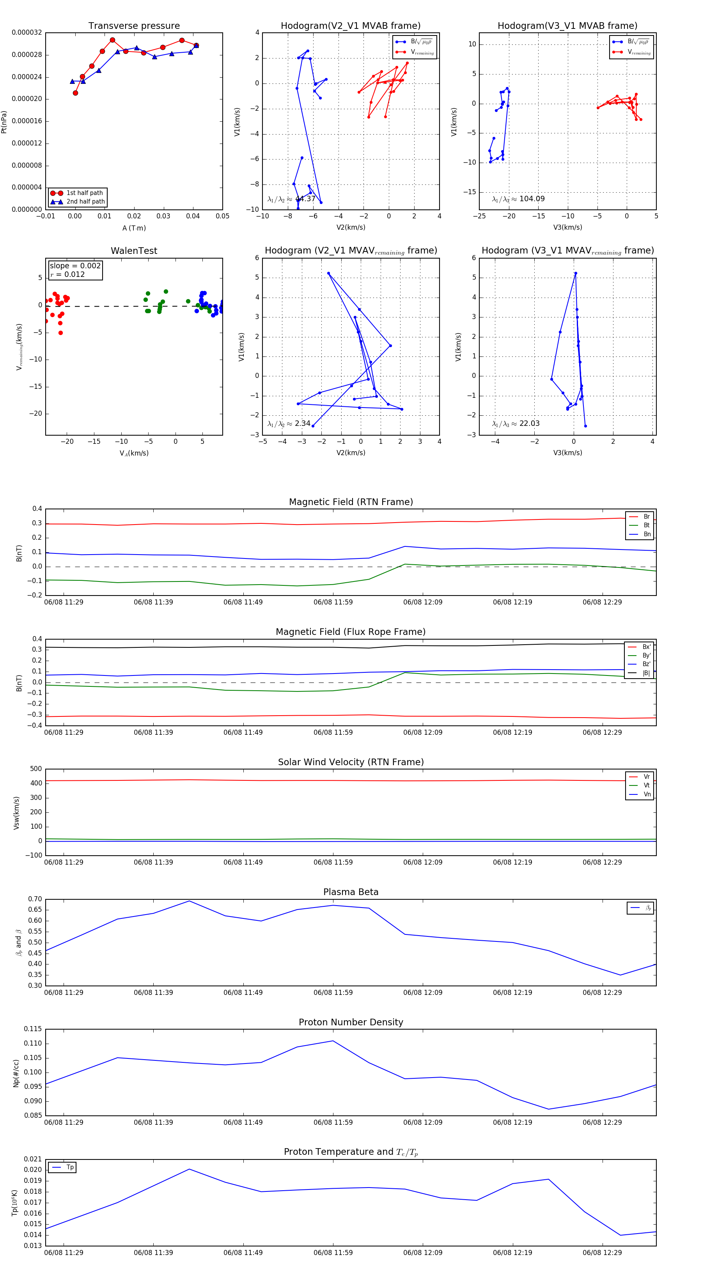Click the "Plasma Beta" title
Viewport: 702px width, 1287px height.
pos(351,892)
